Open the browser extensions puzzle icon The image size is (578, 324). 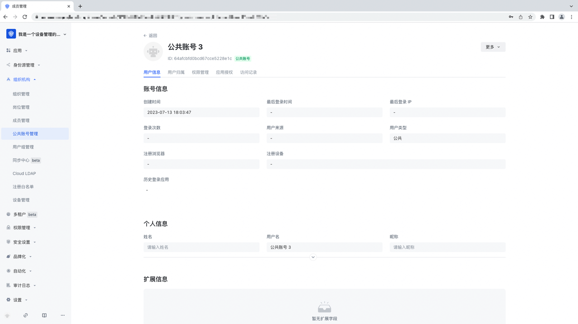[x=542, y=17]
